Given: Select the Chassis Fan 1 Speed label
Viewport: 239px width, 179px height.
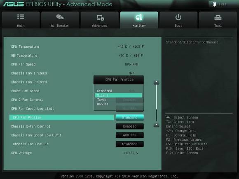Looking at the screenshot, I should click(x=29, y=73).
